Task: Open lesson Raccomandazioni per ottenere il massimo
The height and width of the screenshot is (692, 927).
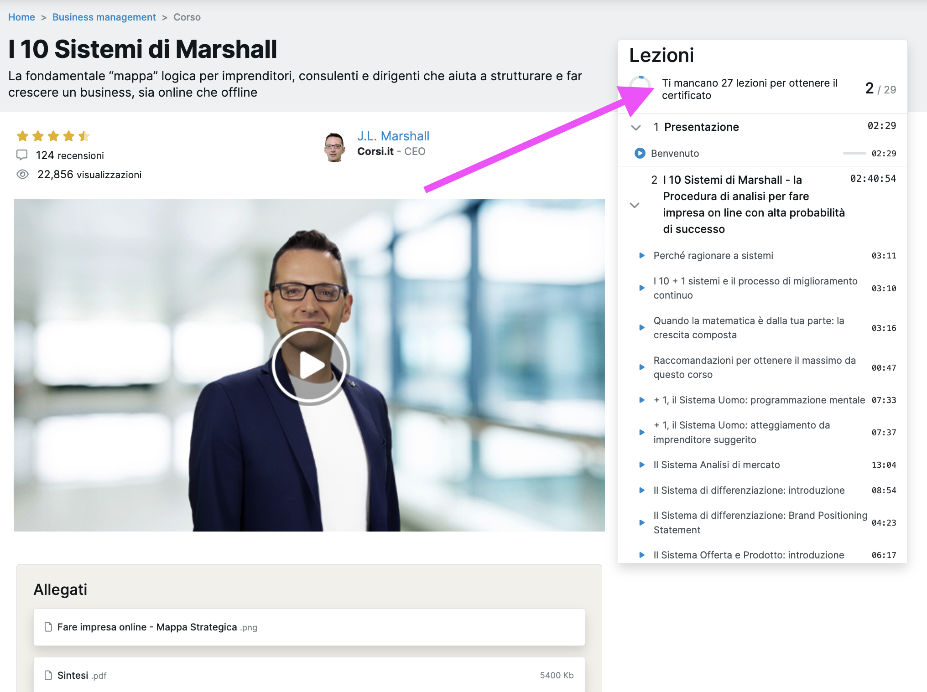Action: [755, 367]
